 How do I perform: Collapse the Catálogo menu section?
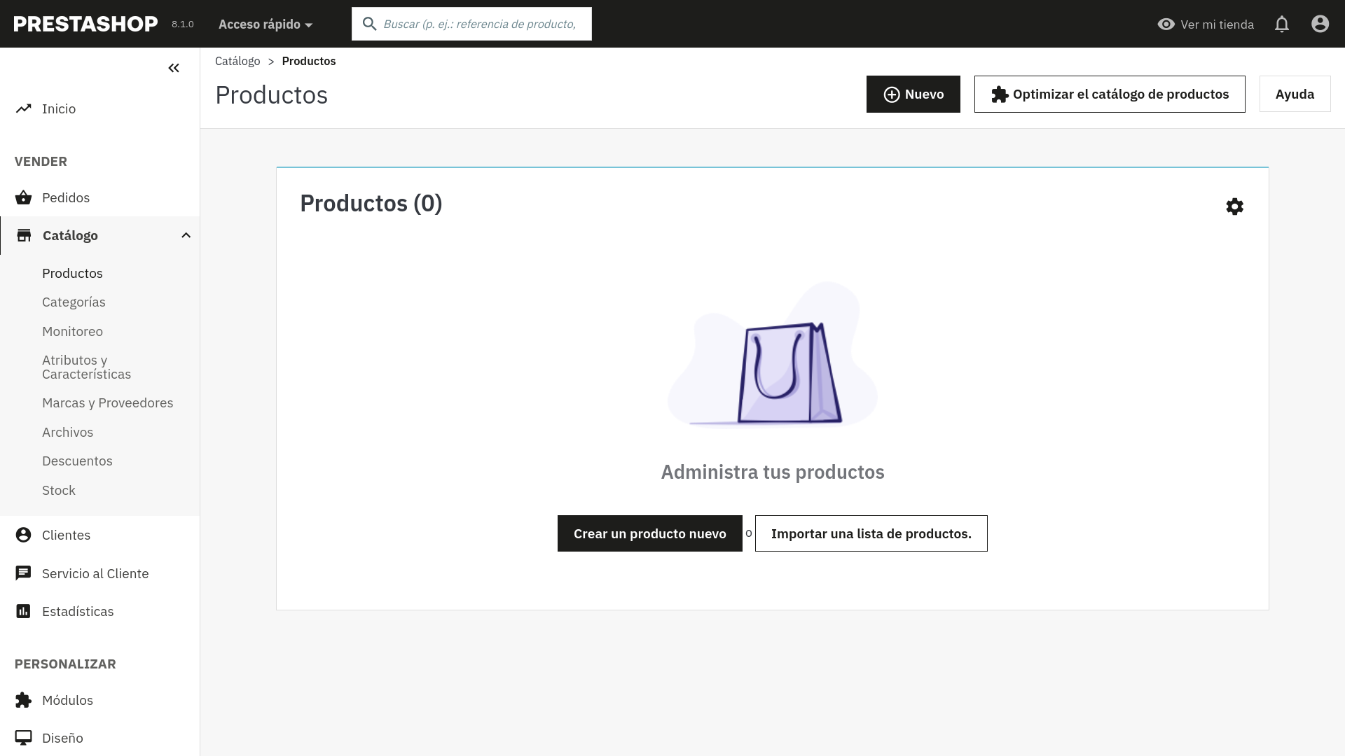[x=186, y=235]
